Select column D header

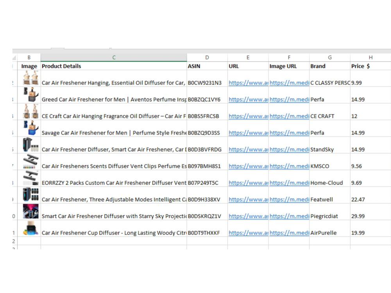tap(207, 57)
